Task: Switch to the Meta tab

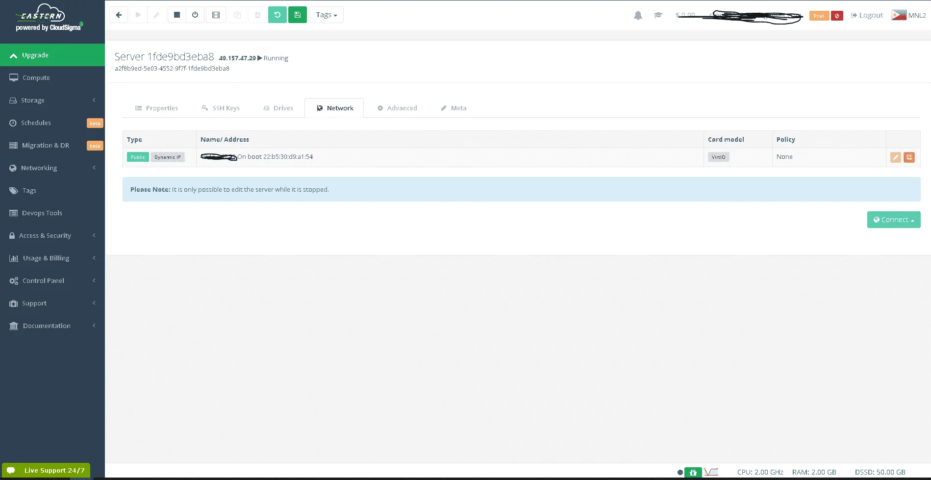Action: [x=453, y=108]
